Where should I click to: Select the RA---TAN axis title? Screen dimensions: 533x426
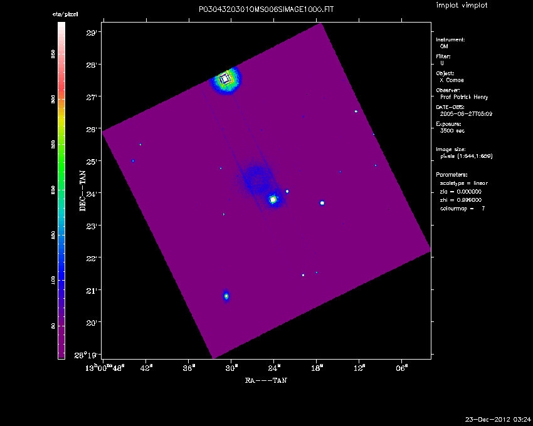pyautogui.click(x=266, y=380)
